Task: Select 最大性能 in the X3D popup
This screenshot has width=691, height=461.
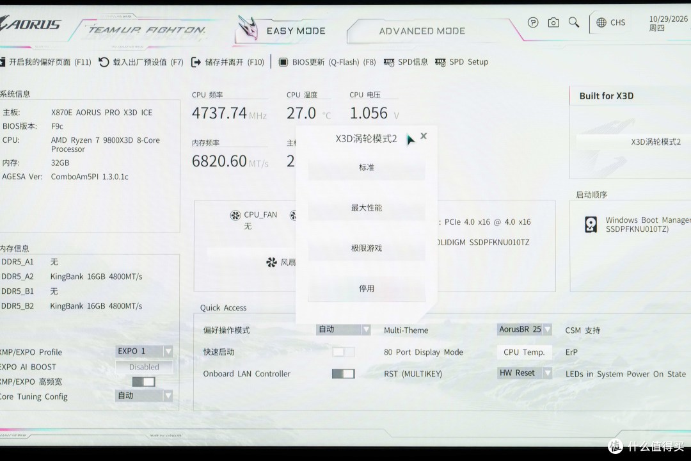Action: pos(366,208)
